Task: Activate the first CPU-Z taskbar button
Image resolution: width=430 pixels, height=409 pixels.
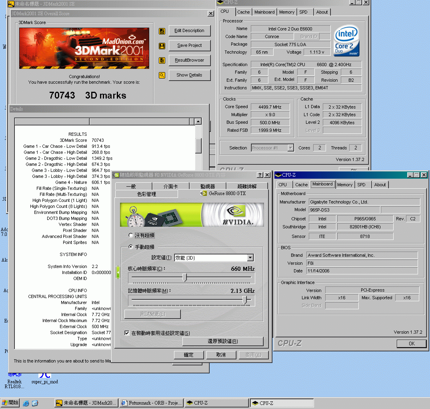Action: click(x=216, y=403)
